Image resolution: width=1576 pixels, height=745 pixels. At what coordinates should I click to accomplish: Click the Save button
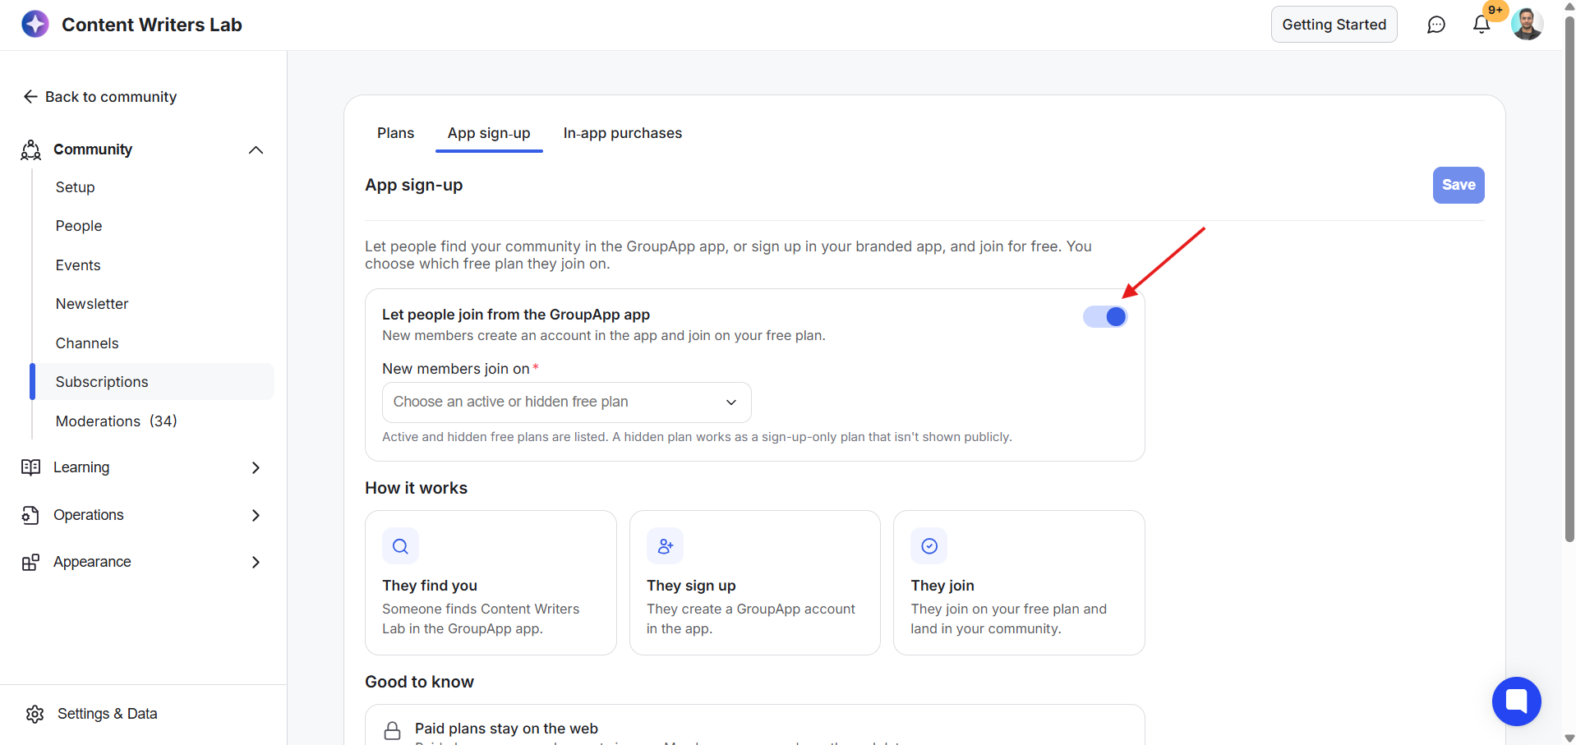tap(1458, 185)
